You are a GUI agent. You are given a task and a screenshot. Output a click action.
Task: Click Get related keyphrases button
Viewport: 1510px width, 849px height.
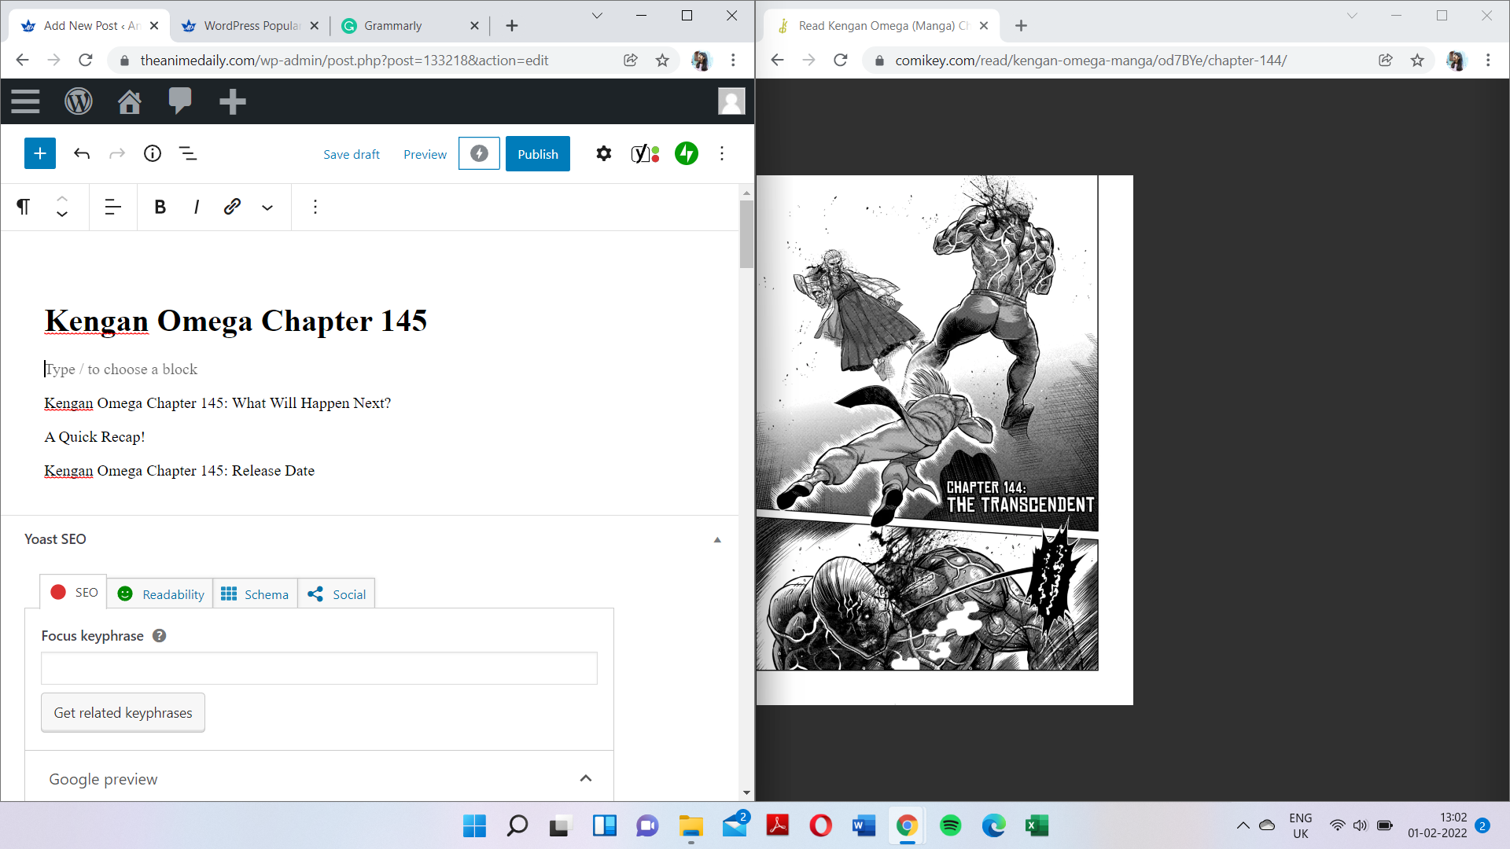click(x=123, y=712)
